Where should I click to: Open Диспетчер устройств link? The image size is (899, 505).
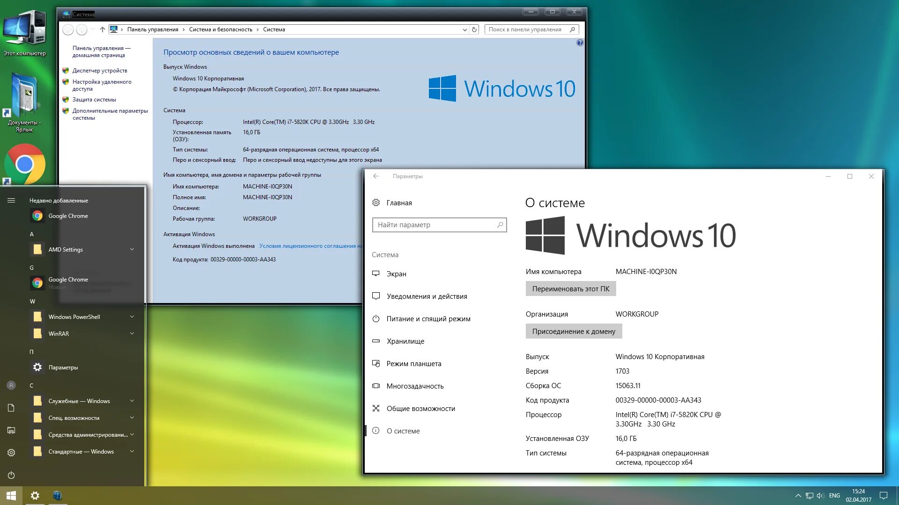click(100, 71)
